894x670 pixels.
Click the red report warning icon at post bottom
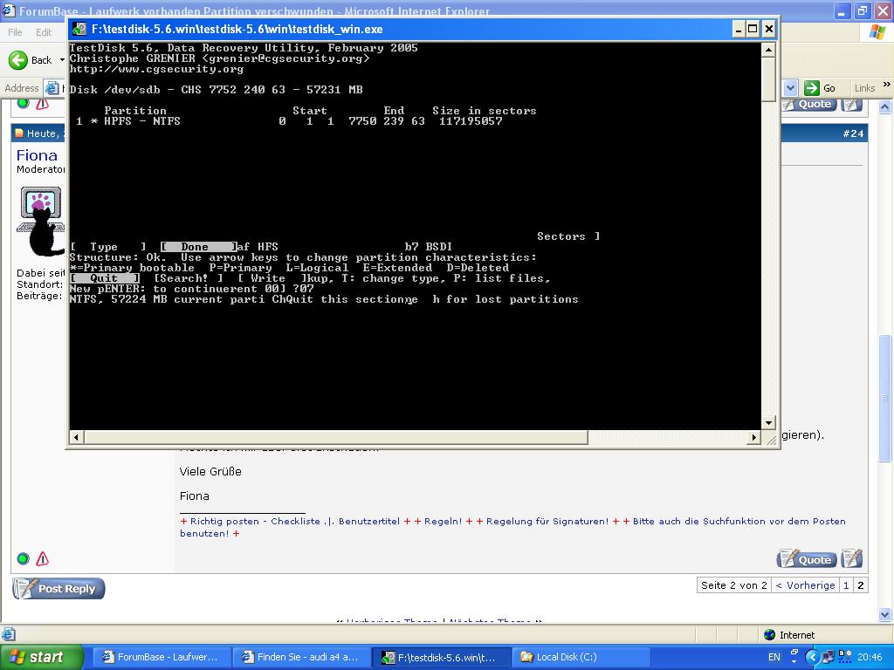click(42, 558)
